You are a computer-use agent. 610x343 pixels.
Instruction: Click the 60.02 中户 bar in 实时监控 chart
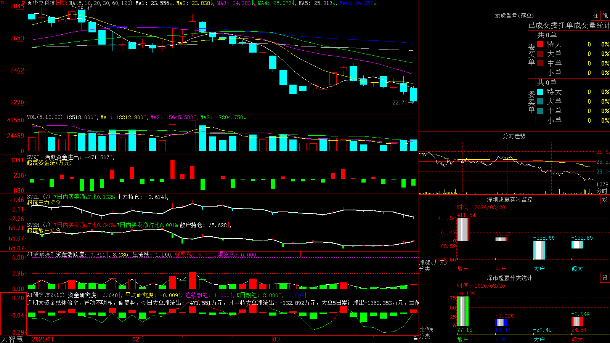(501, 239)
